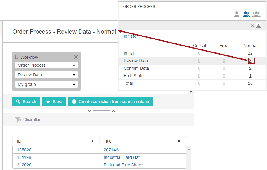Sort by the Title column header

pyautogui.click(x=108, y=141)
